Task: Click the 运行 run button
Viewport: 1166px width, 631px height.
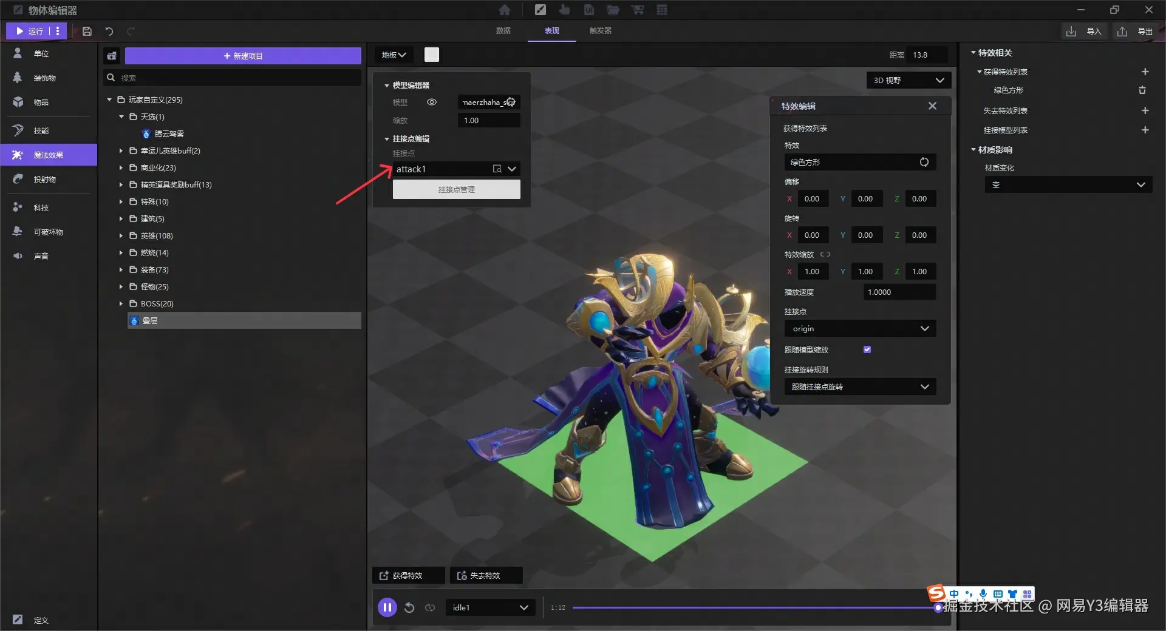Action: click(29, 31)
